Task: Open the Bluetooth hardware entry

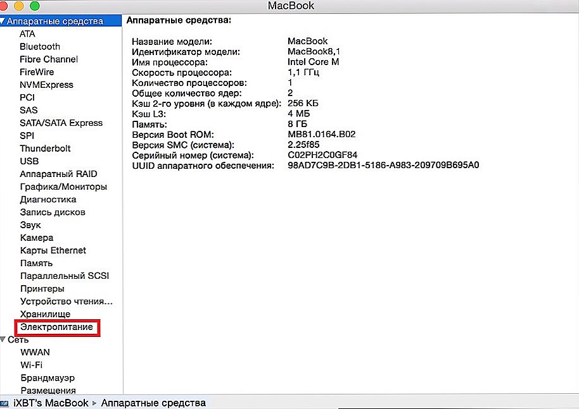Action: click(40, 47)
